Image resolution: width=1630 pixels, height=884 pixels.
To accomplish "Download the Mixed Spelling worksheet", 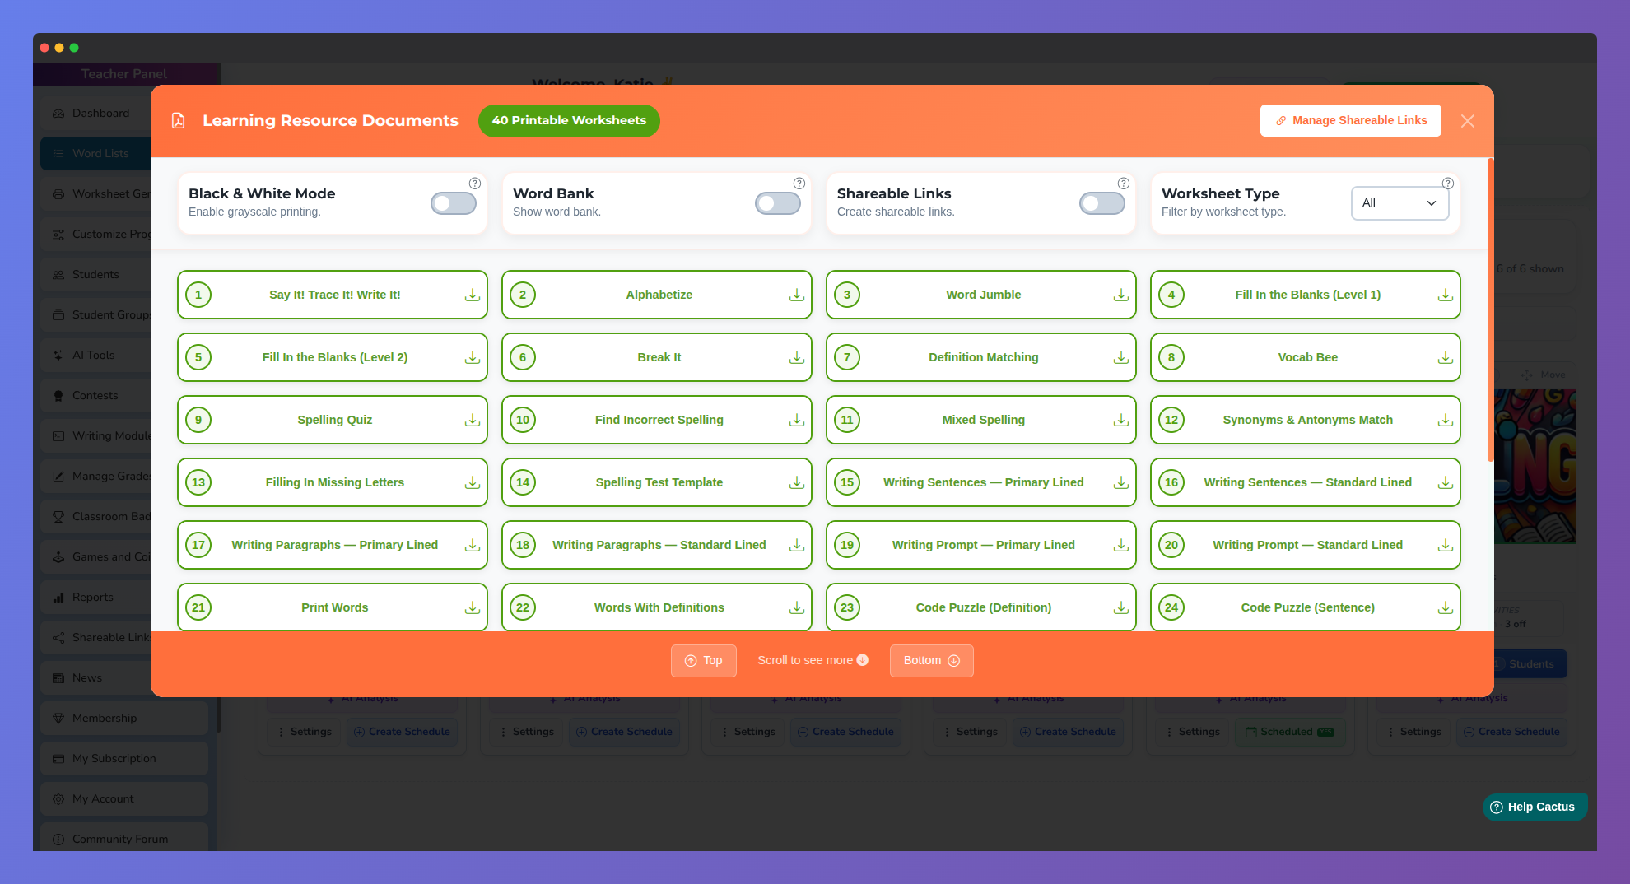I will click(1121, 420).
